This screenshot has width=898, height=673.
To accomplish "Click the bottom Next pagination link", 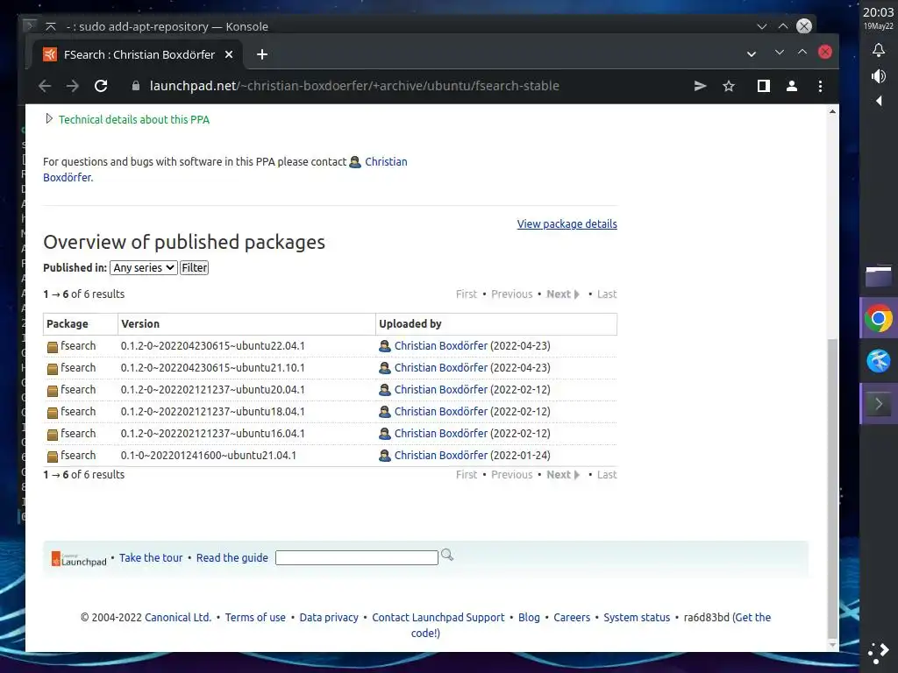I will 562,474.
